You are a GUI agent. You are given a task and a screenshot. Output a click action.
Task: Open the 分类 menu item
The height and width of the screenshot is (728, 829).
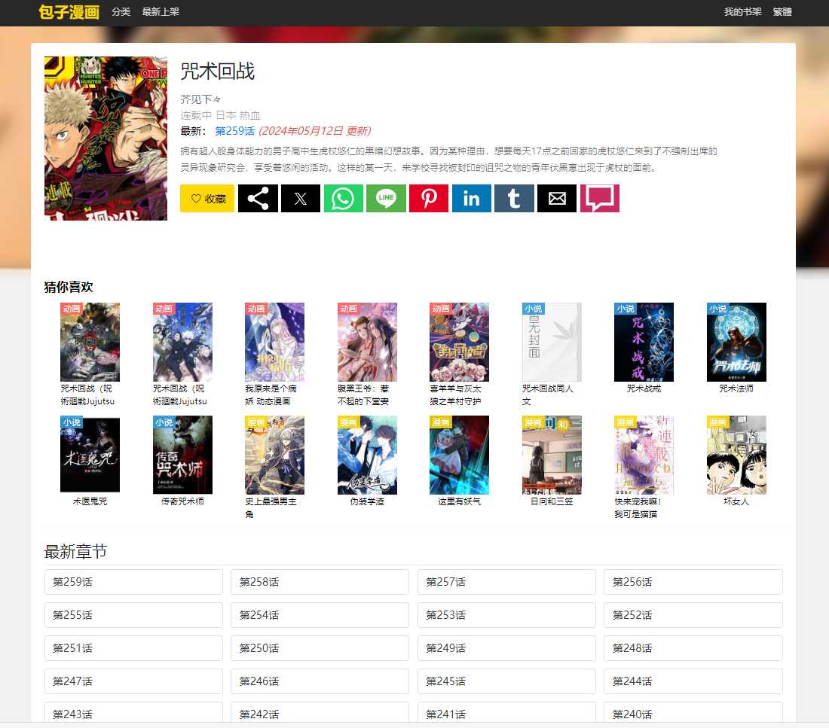tap(121, 11)
